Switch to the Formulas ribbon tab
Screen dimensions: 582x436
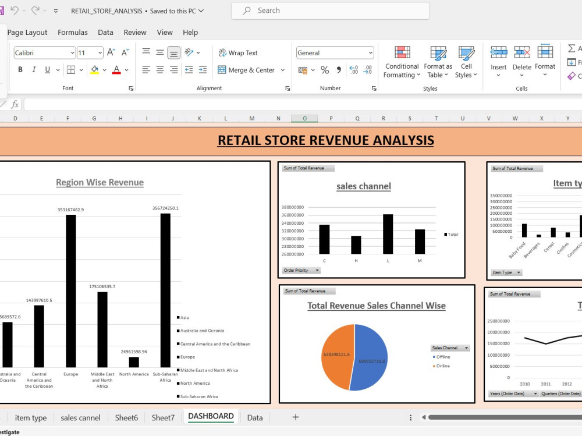[72, 33]
